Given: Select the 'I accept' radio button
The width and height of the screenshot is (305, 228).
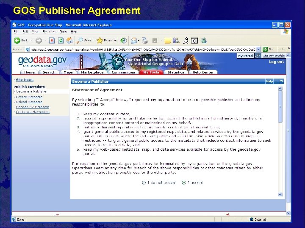Looking at the screenshot, I should click(183, 182).
